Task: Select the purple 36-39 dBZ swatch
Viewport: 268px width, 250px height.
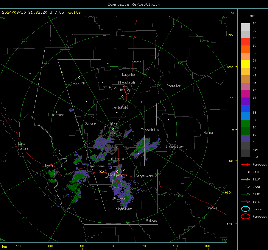Action: pos(245,101)
